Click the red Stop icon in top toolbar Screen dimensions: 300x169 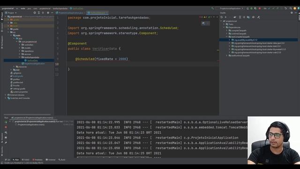pyautogui.click(x=260, y=8)
